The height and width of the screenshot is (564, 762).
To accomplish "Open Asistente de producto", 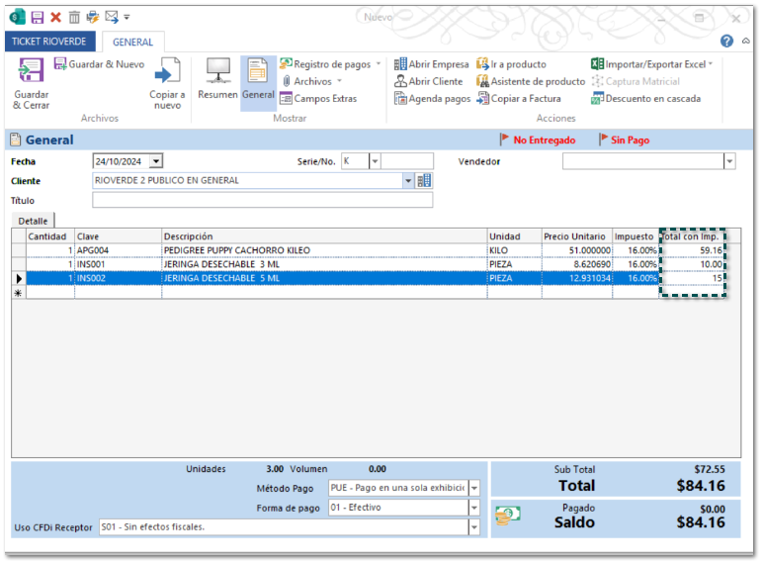I will (531, 81).
